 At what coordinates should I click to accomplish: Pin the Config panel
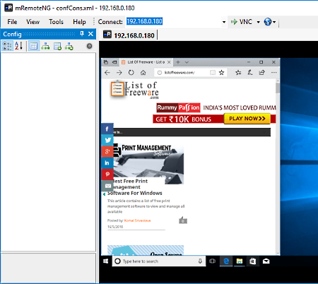point(82,34)
